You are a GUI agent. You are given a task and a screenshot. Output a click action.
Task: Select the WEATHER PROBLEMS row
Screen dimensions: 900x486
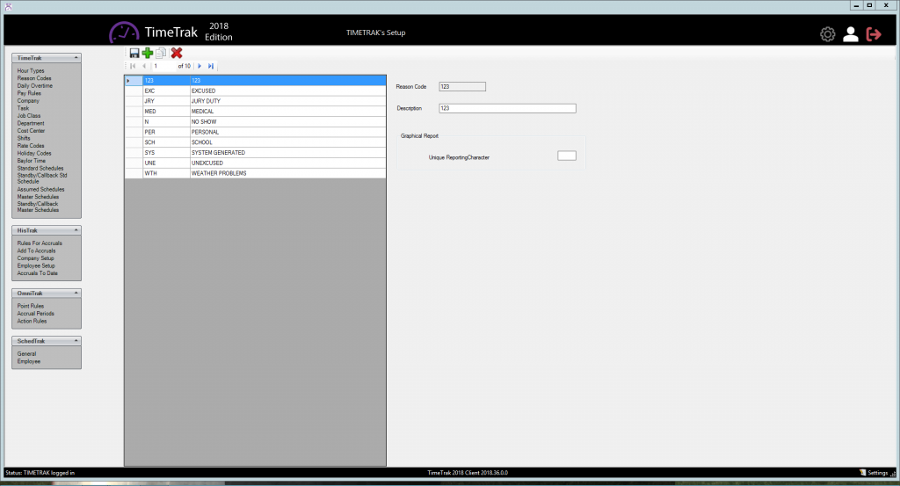[x=256, y=173]
